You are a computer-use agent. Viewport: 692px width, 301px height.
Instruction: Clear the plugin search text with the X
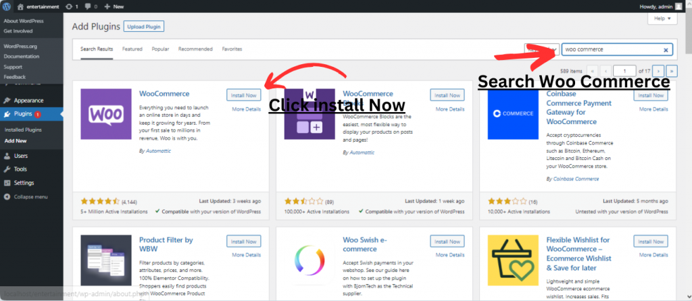point(666,50)
